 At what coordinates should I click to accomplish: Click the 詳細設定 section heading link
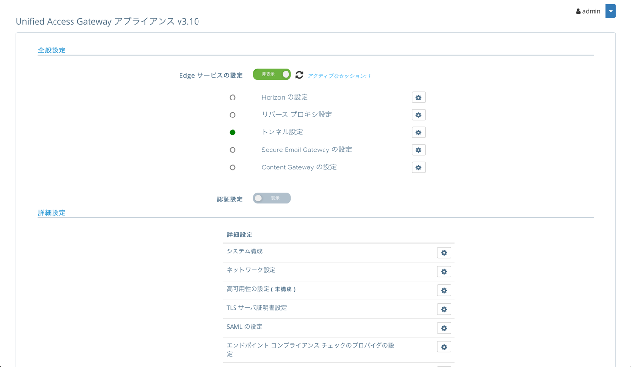point(52,213)
